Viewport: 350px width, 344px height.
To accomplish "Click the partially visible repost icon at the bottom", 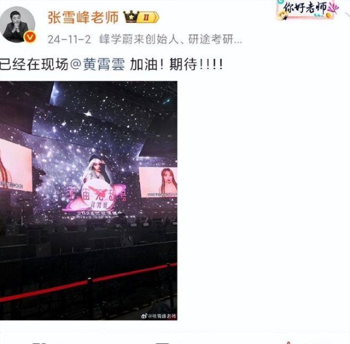I will pyautogui.click(x=40, y=343).
